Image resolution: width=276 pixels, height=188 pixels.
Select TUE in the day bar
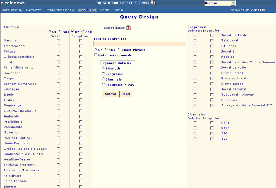pos(99,3)
